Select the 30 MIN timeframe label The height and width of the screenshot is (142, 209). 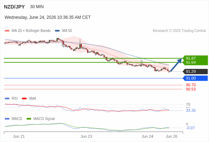pos(37,7)
